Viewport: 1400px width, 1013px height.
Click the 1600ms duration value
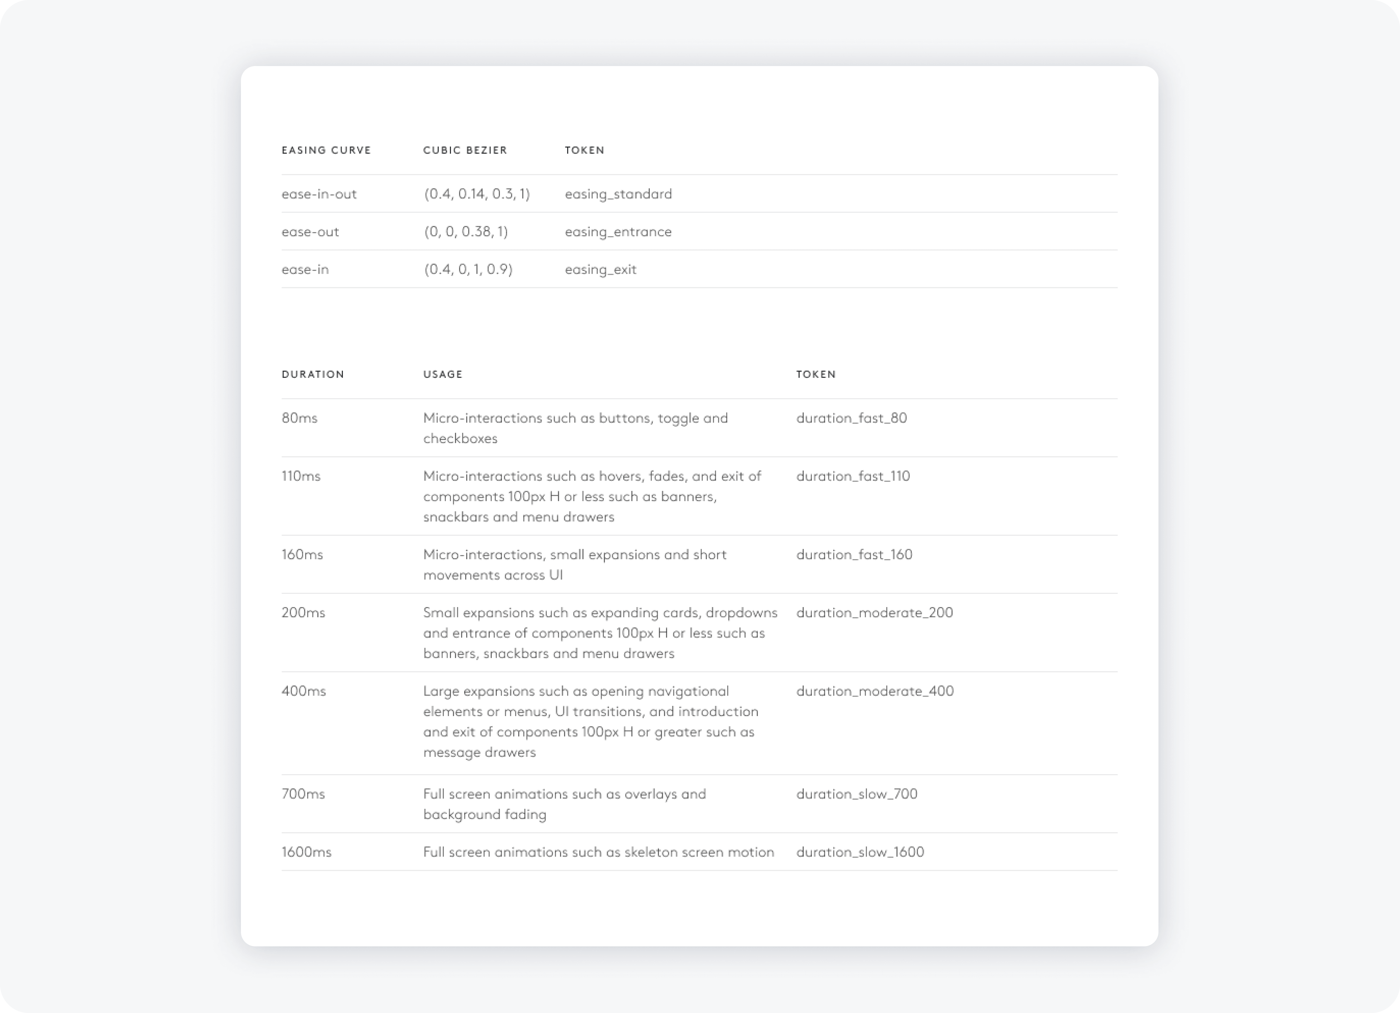click(x=306, y=851)
